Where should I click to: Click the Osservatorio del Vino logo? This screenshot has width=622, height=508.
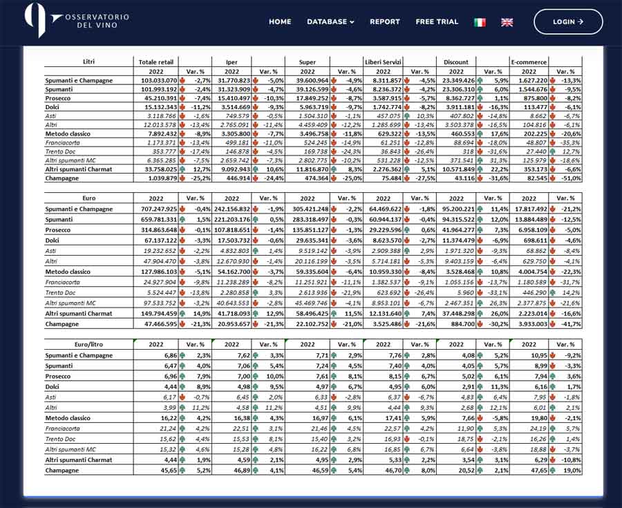[x=77, y=21]
